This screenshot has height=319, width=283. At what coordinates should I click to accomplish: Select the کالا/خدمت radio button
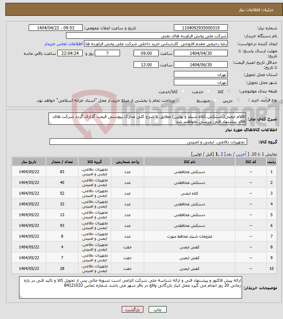click(183, 91)
